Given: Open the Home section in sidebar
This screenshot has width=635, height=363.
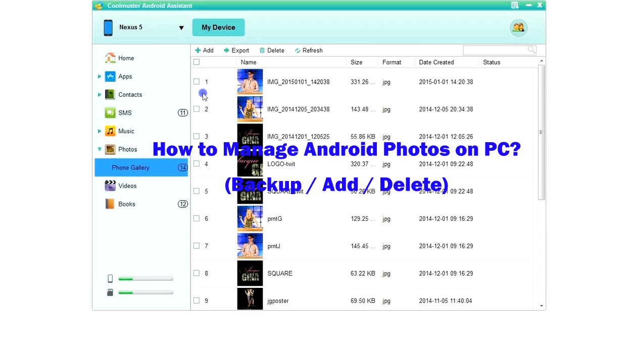Looking at the screenshot, I should pos(119,58).
